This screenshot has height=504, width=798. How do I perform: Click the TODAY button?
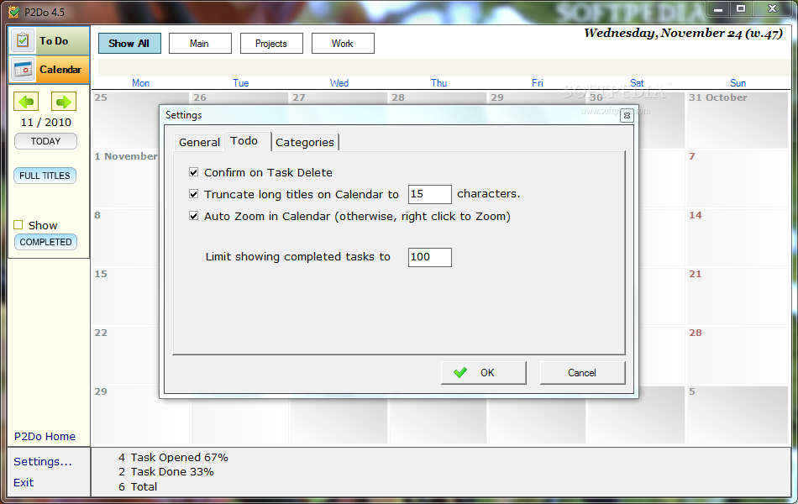pyautogui.click(x=46, y=141)
